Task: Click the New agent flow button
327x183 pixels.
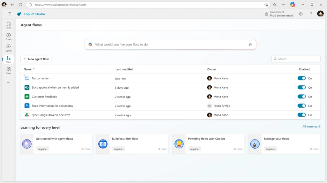Action: [35, 59]
